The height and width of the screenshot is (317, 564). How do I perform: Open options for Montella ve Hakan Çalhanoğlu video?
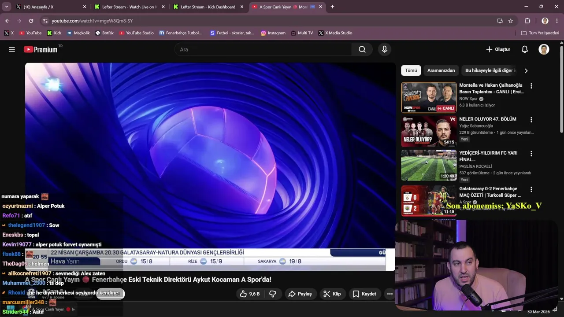click(x=531, y=86)
